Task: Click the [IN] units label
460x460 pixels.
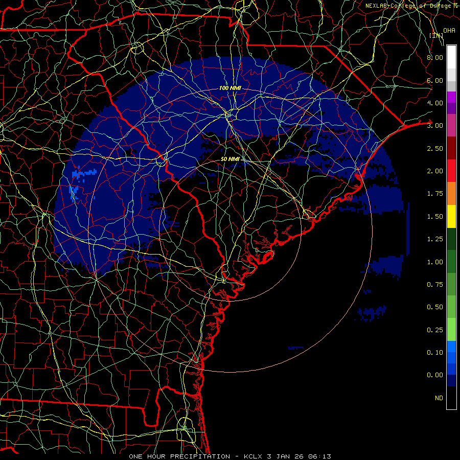Action: (436, 35)
